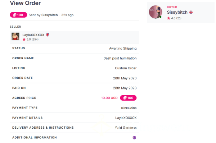This screenshot has width=216, height=143.
Task: Click the seller rating star 5.0
Action: click(24, 40)
